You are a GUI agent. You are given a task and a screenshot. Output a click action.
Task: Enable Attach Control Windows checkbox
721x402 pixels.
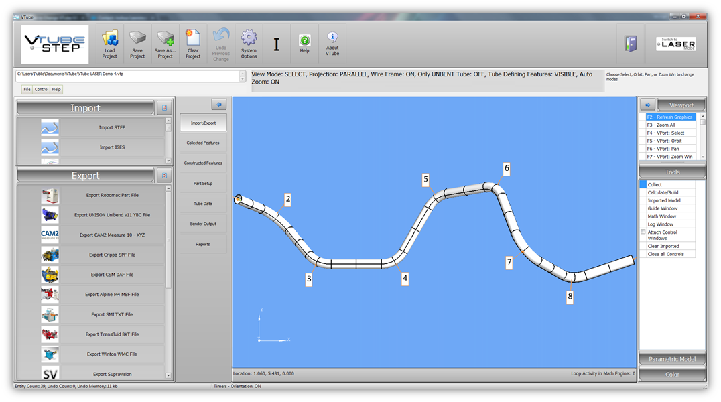(x=643, y=232)
